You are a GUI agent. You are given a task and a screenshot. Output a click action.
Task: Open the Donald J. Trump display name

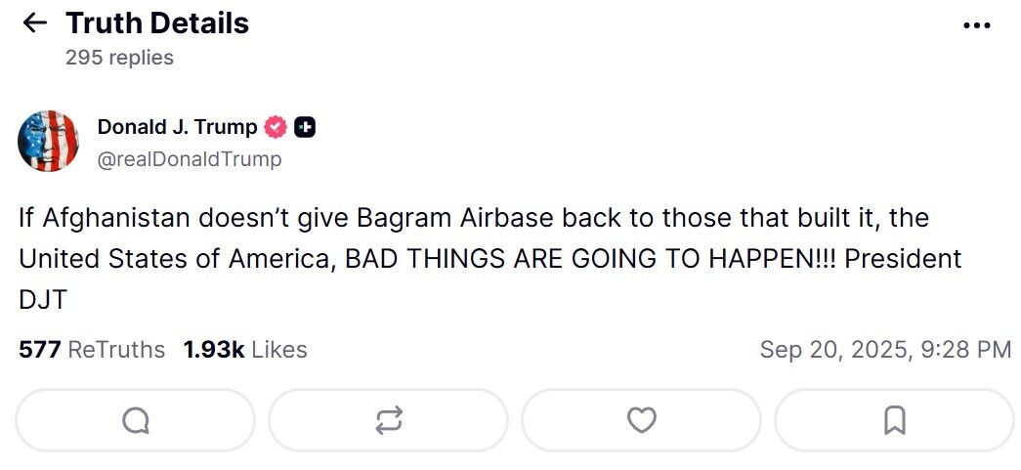tap(177, 127)
